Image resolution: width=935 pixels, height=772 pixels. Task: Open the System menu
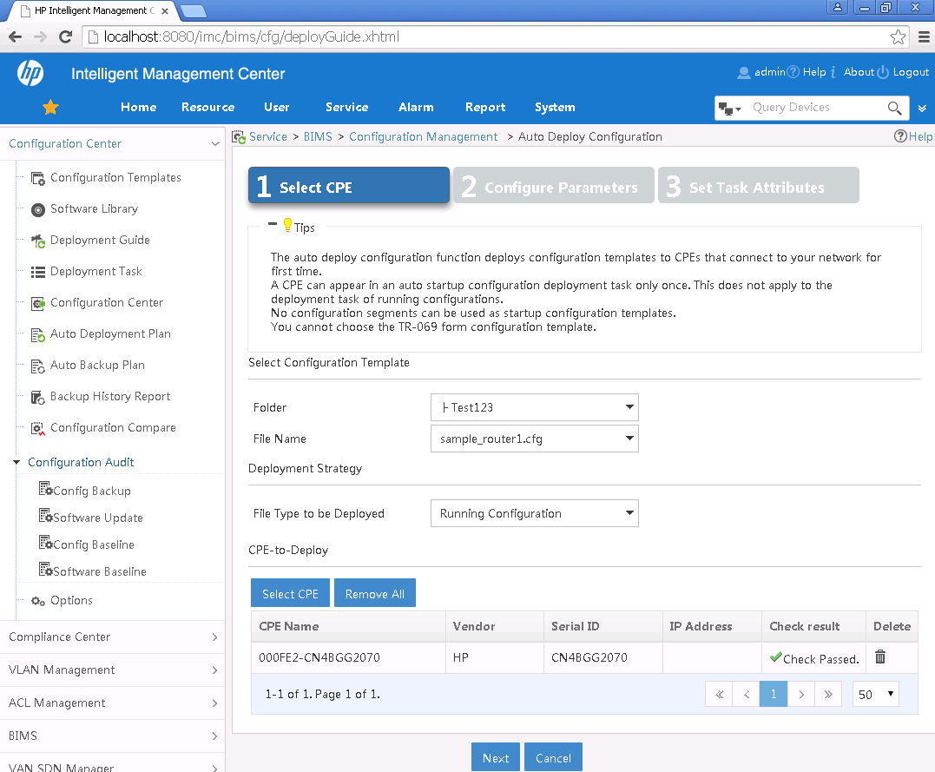click(555, 108)
